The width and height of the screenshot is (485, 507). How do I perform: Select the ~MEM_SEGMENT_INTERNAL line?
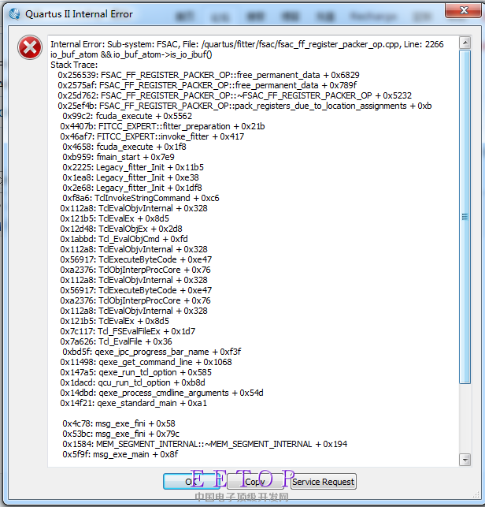[205, 444]
